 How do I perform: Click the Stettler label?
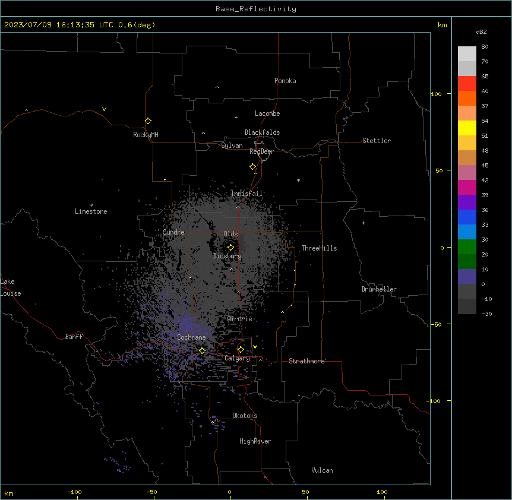point(377,141)
